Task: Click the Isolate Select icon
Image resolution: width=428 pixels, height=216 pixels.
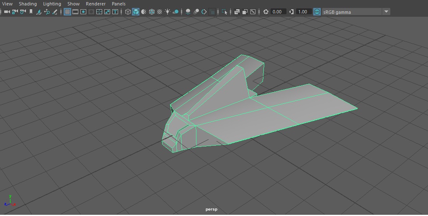Action: (224, 12)
